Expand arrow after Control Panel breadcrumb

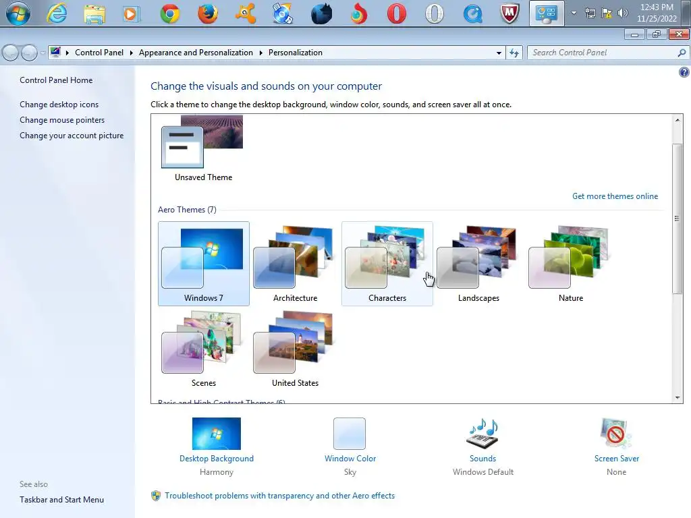point(132,53)
